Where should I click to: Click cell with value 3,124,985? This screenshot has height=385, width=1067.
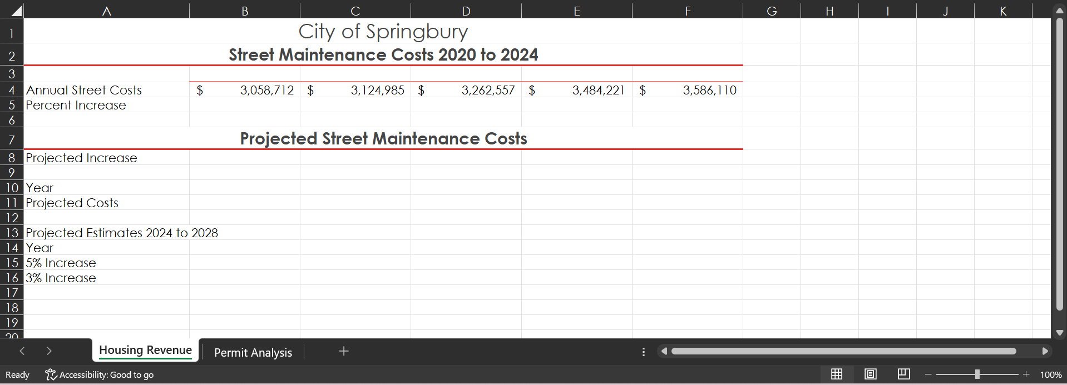[355, 90]
